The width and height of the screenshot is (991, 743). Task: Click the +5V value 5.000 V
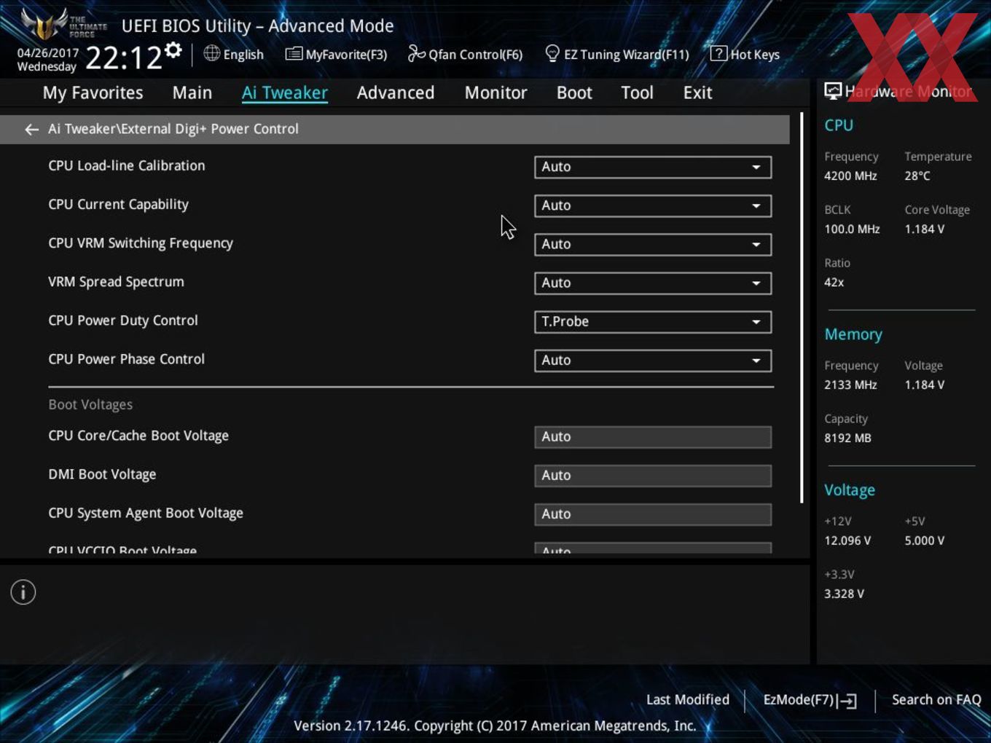point(925,540)
